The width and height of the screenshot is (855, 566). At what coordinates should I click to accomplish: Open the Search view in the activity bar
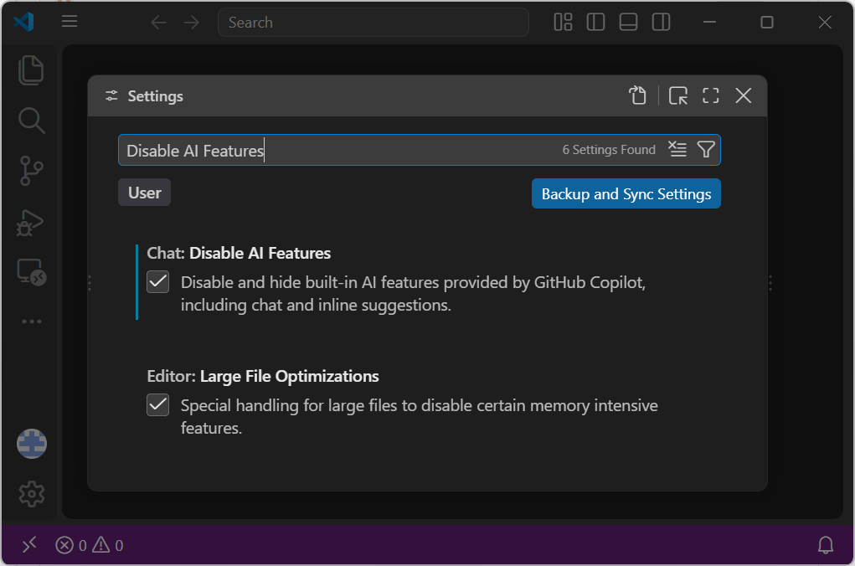coord(31,121)
